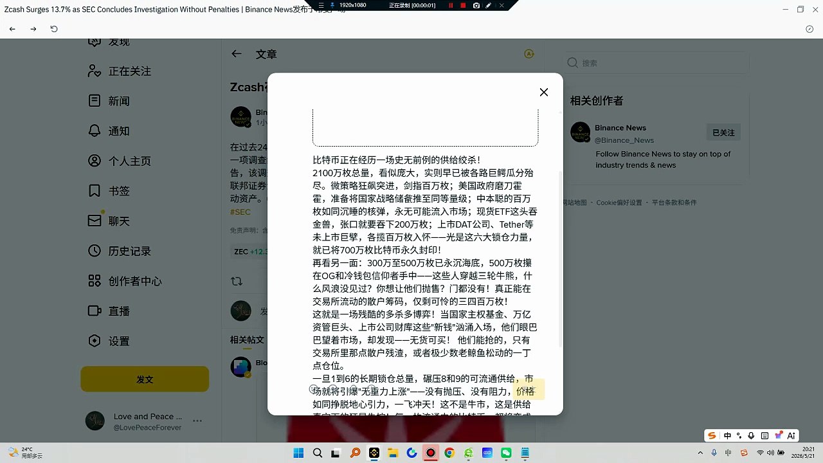Viewport: 823px width, 463px height.
Task: Click the 搜索 search input field
Action: pos(656,63)
